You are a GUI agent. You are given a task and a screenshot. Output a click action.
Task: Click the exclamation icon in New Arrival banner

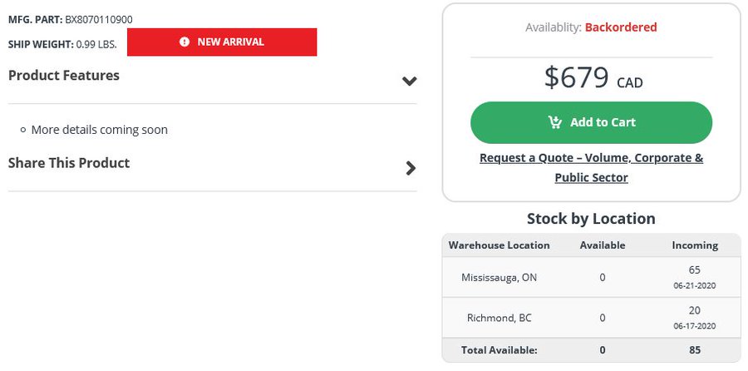185,42
